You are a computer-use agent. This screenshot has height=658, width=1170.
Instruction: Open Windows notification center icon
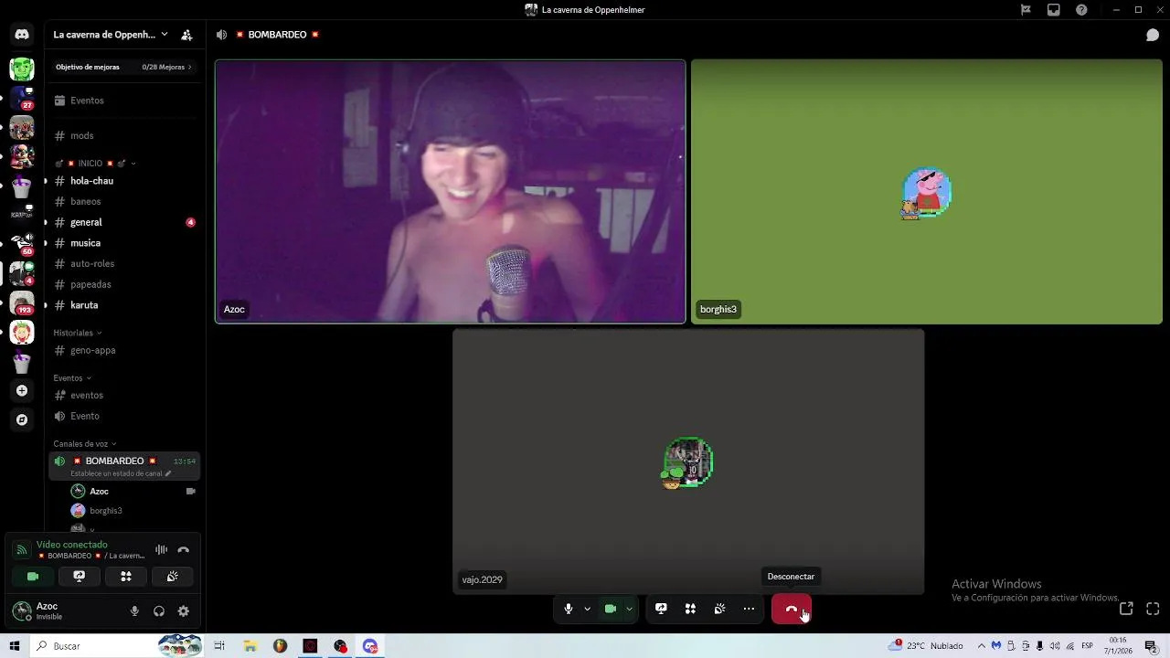point(1152,646)
